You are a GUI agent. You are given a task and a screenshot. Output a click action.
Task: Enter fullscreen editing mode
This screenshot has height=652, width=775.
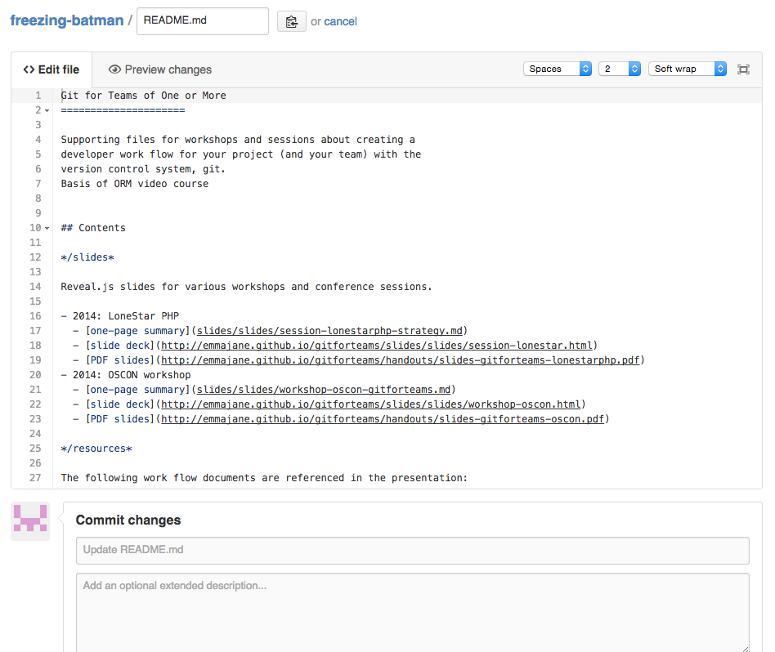(743, 69)
